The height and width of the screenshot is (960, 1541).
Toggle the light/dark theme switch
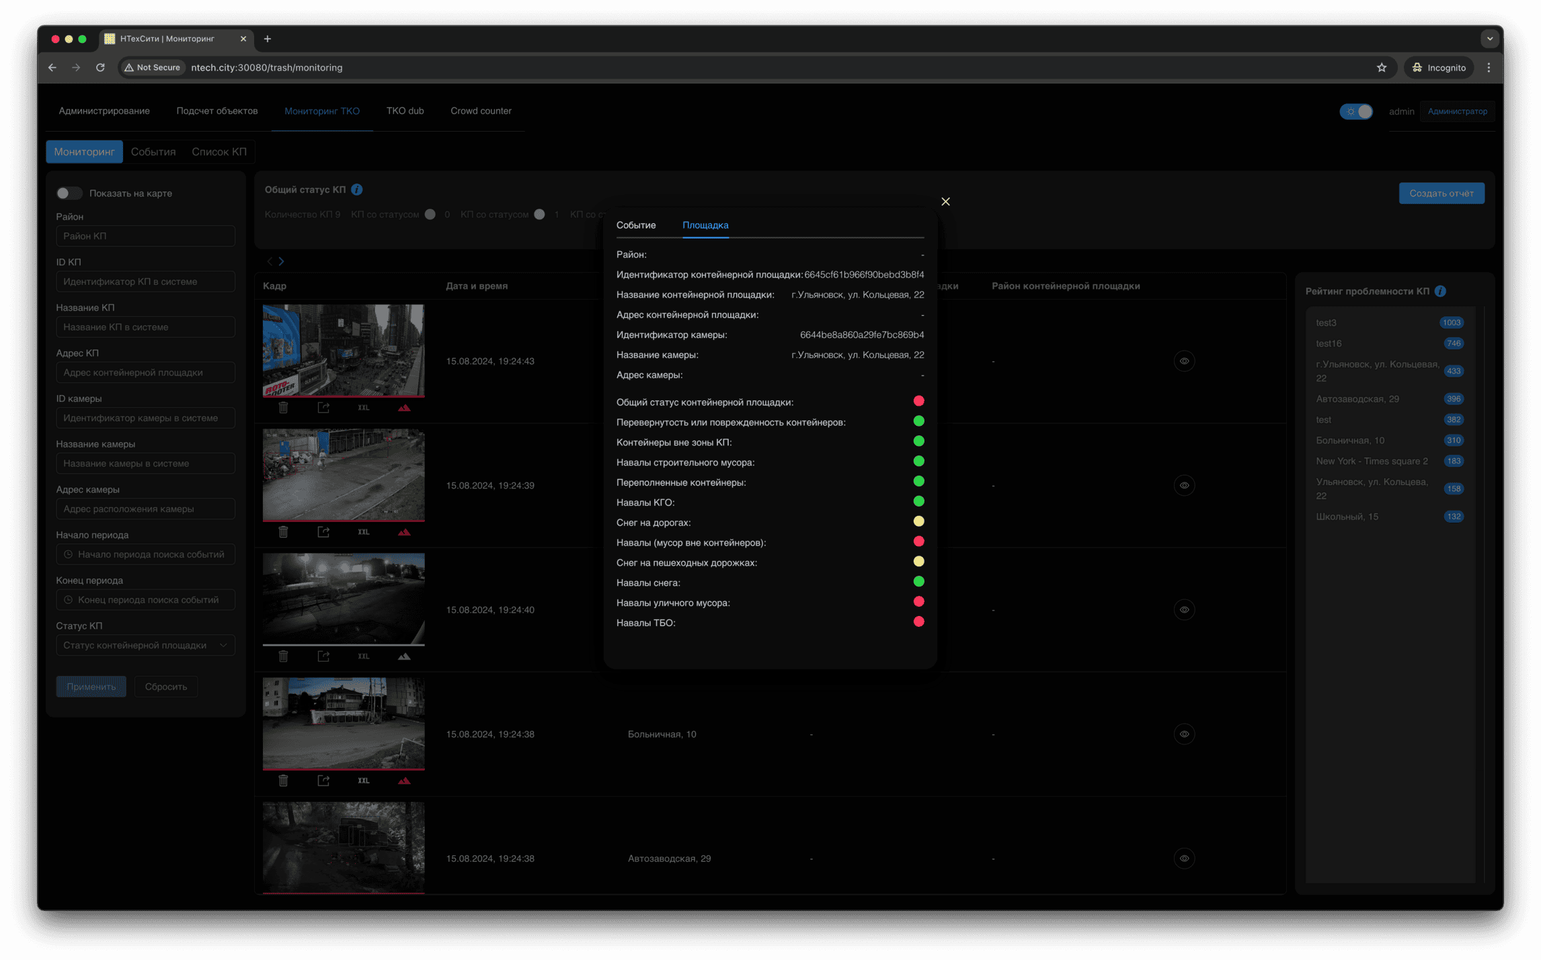1356,112
